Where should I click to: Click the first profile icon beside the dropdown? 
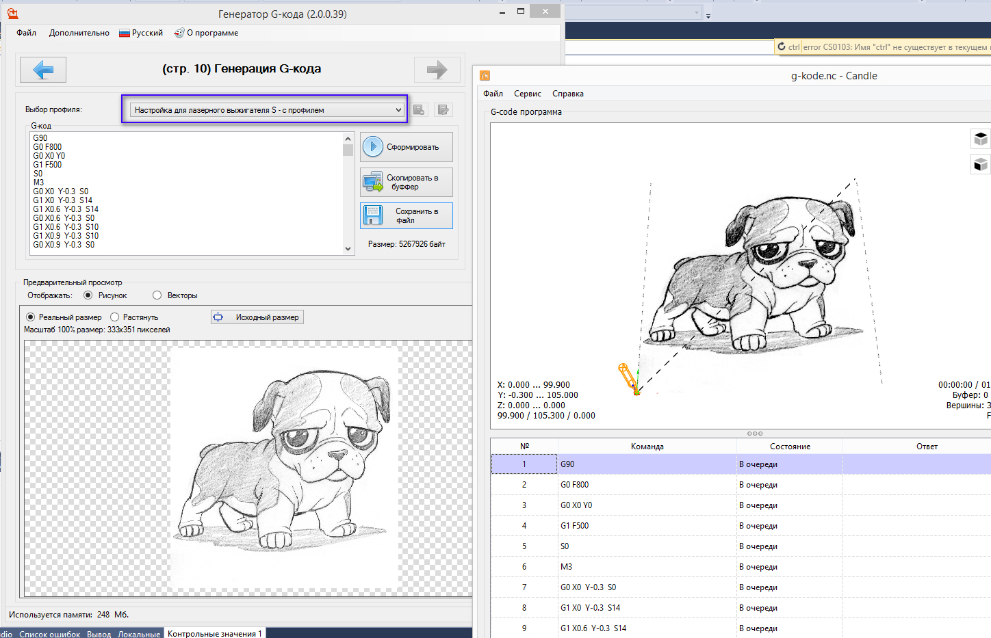(420, 109)
